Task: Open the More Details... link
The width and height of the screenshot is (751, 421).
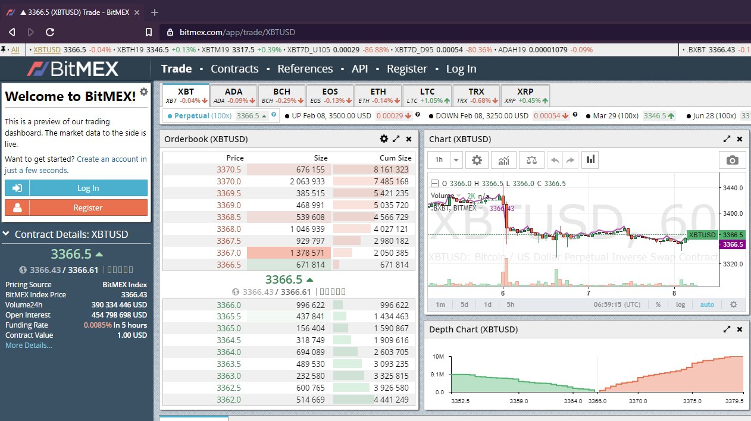Action: click(29, 345)
